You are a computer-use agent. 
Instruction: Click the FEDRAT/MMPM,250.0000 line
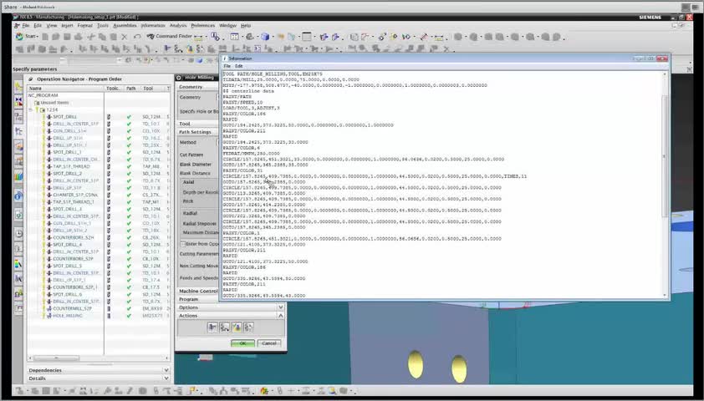click(x=251, y=154)
